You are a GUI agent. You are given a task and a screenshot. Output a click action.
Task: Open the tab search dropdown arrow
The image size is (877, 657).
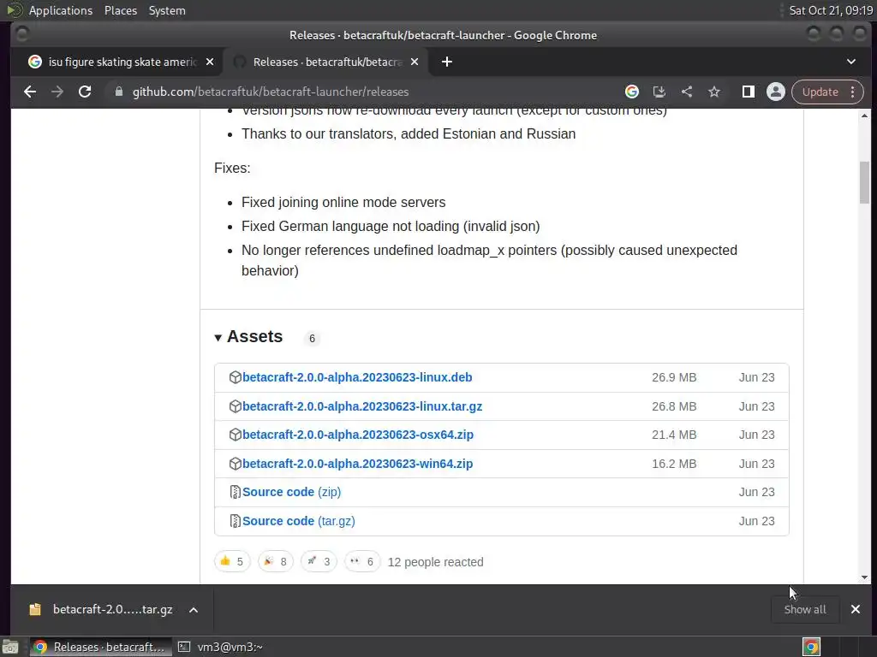pyautogui.click(x=851, y=62)
